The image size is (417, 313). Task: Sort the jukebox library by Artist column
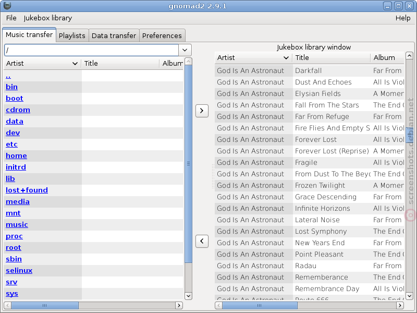pyautogui.click(x=253, y=57)
